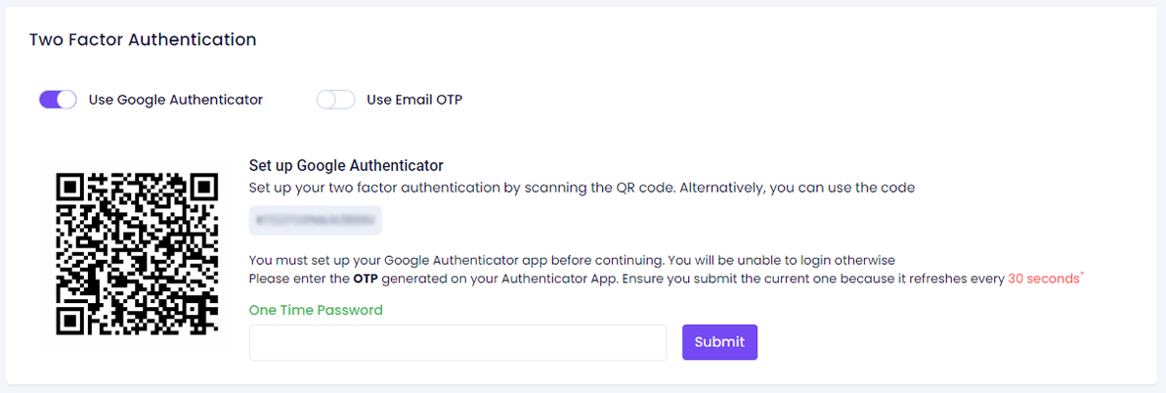The image size is (1166, 393).
Task: Click the red asterisk after '30 seconds'
Action: [1080, 275]
